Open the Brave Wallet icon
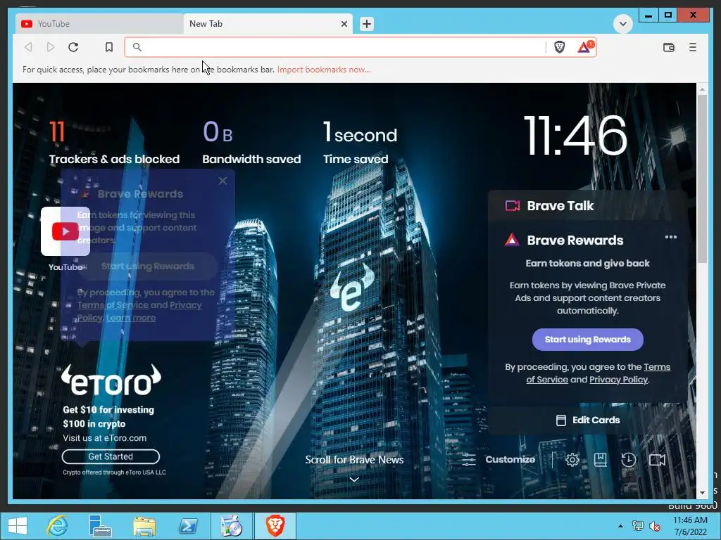The height and width of the screenshot is (540, 721). 669,47
